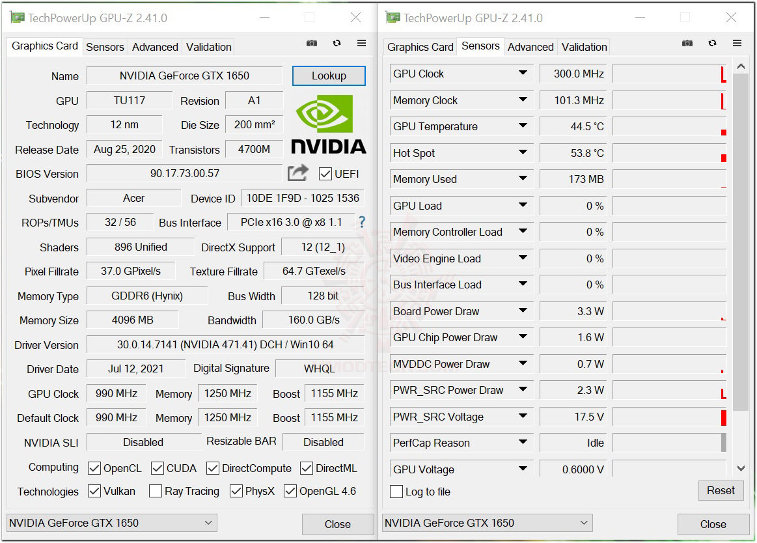Screen dimensions: 757x543
Task: Click the Release Date value Aug 25, 2020
Action: pos(124,149)
